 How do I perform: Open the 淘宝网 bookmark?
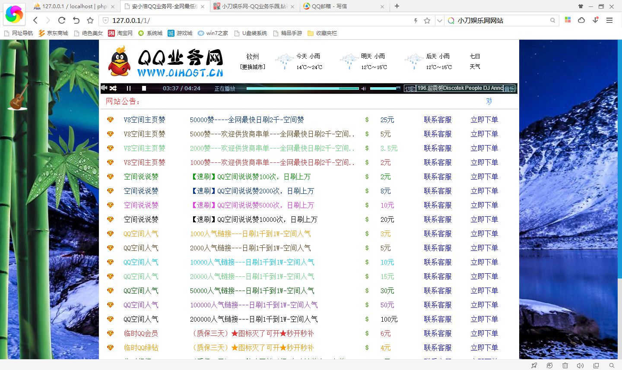point(120,33)
